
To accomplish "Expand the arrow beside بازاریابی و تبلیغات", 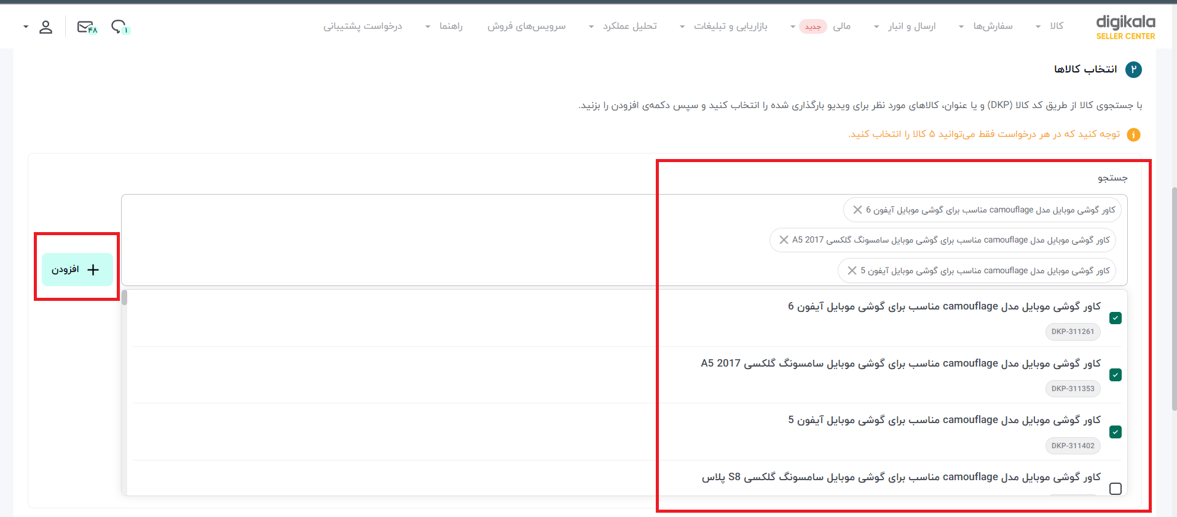I will coord(682,26).
